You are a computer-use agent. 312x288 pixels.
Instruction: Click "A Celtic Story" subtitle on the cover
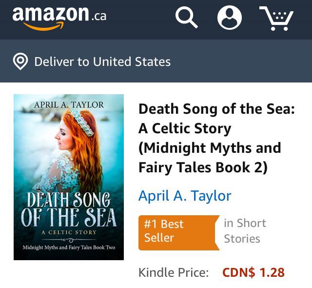[x=69, y=232]
